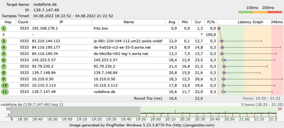Screen dimensions: 284x128
Task: Select the green hop 9 circle
Action: (4, 79)
